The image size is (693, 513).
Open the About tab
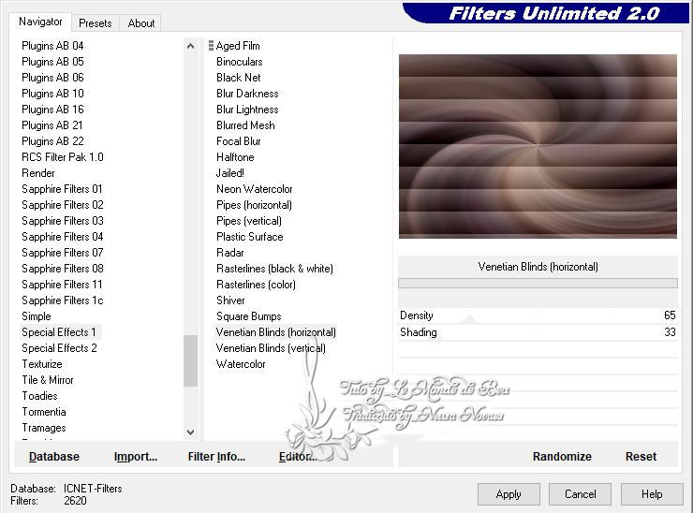pyautogui.click(x=141, y=23)
